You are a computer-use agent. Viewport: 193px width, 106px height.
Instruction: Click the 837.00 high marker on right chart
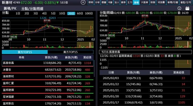[145, 16]
